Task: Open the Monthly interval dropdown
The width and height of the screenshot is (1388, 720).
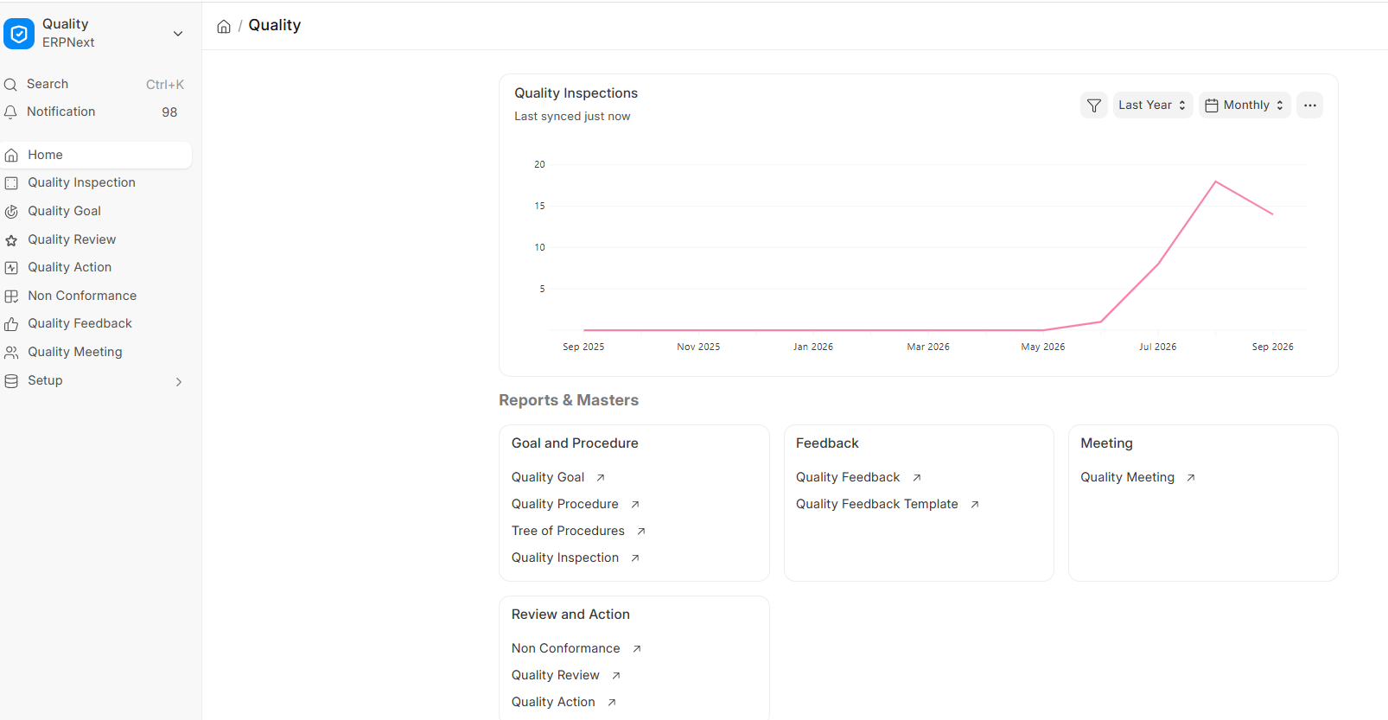Action: [x=1245, y=105]
